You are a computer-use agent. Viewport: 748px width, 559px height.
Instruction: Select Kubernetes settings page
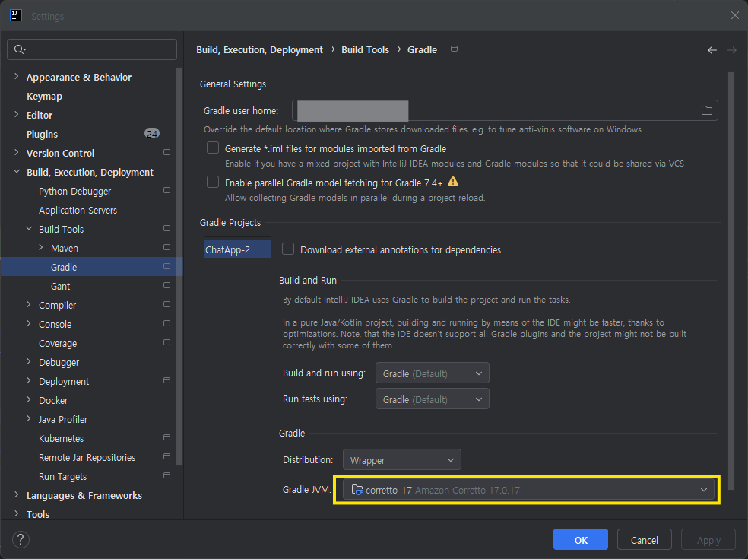pyautogui.click(x=61, y=439)
